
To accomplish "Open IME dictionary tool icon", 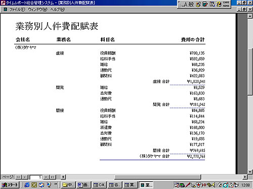I will 205,4.
